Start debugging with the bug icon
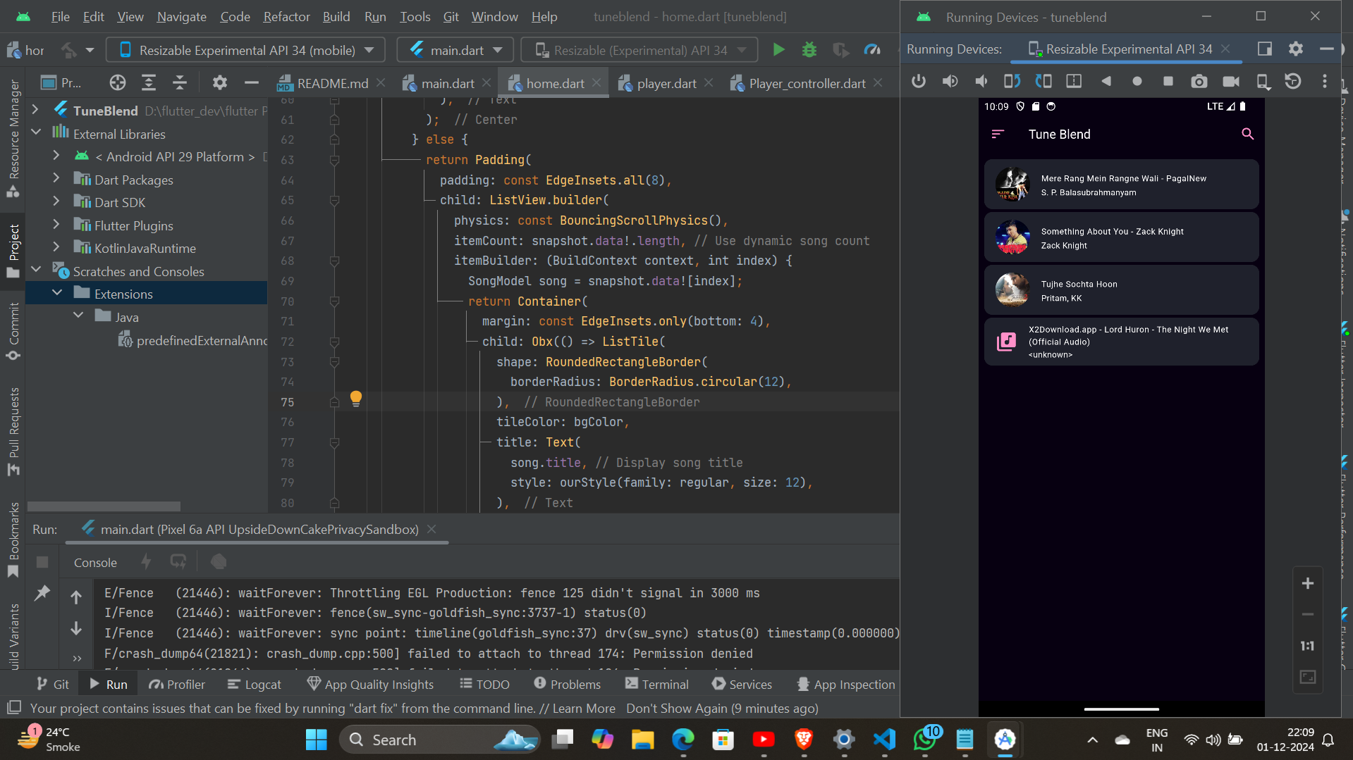 pyautogui.click(x=809, y=49)
